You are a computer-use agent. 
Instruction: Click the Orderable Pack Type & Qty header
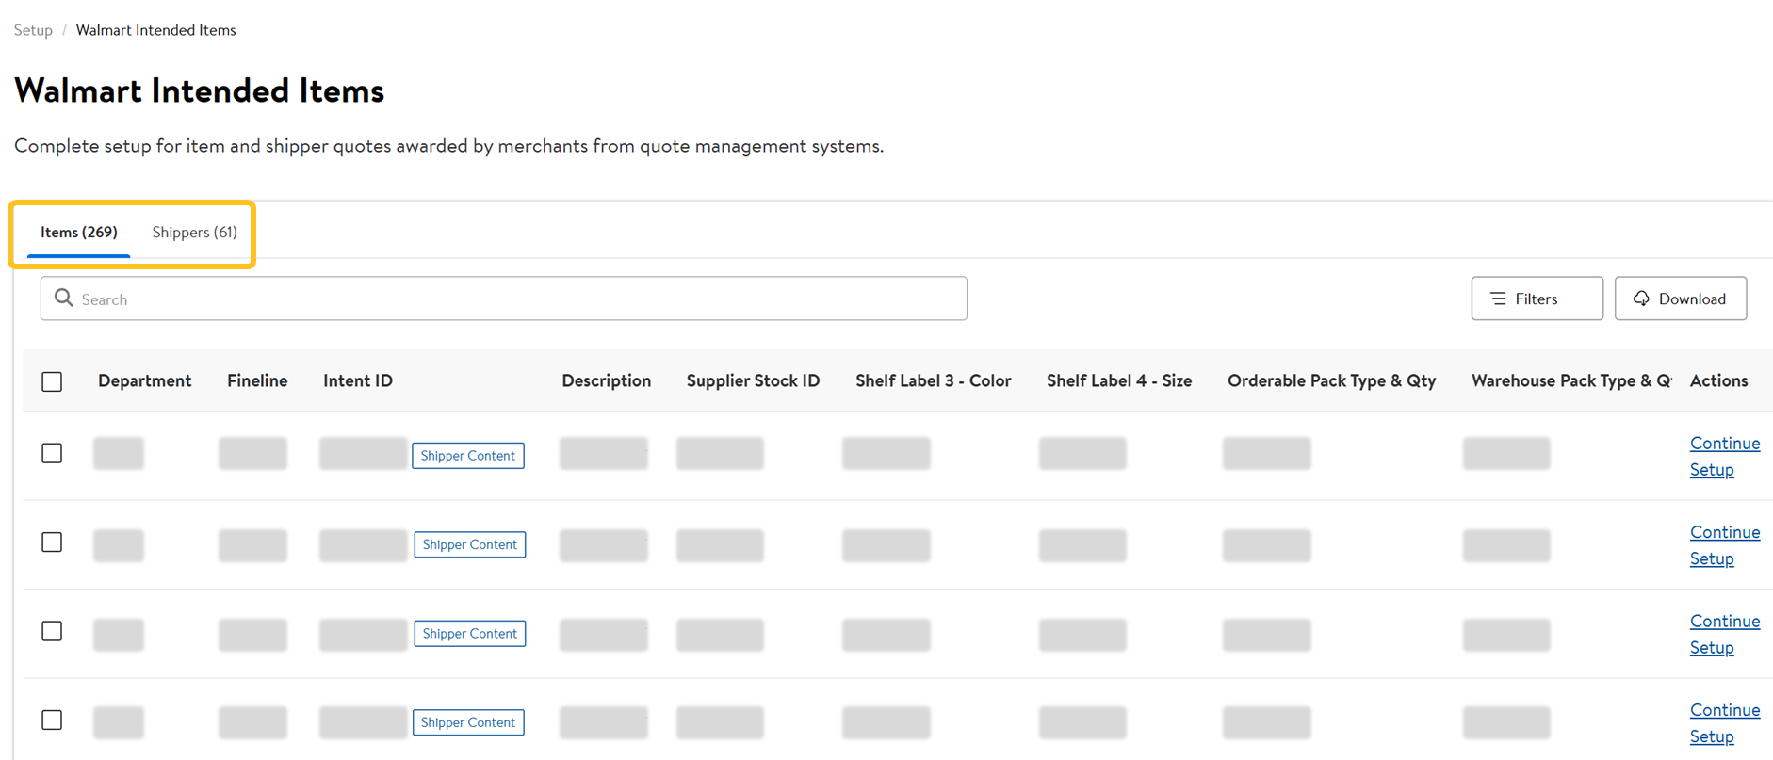point(1331,380)
